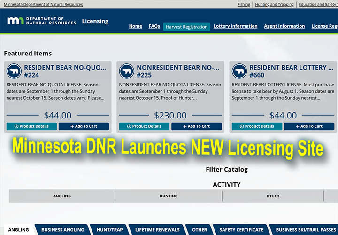This screenshot has width=338, height=235.
Task: Click description text of Nonresident Bear No-Quota license
Action: tap(170, 91)
